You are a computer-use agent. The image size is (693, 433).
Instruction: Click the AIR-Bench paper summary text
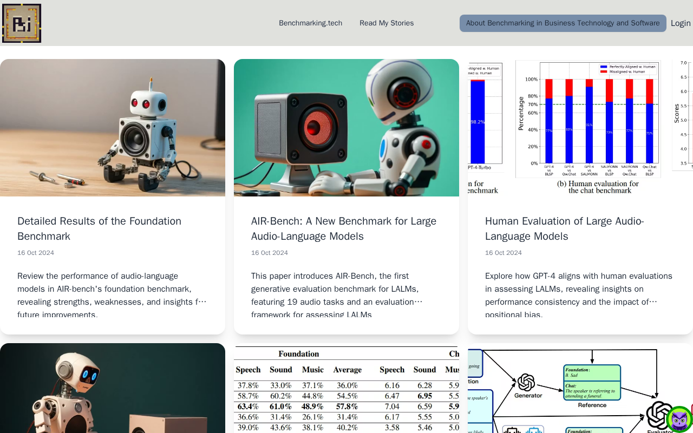click(x=337, y=295)
